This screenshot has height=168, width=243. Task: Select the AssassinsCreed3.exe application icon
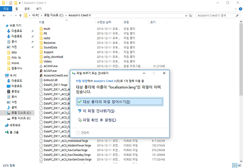point(41,76)
